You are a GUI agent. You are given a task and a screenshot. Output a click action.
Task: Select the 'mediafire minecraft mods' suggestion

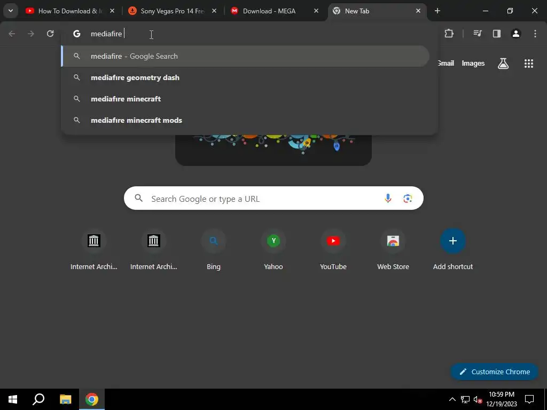click(245, 120)
